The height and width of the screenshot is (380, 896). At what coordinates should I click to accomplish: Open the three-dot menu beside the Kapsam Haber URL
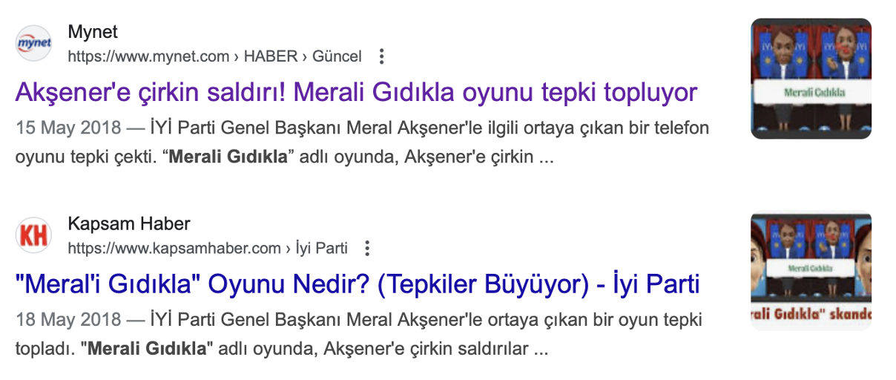pyautogui.click(x=366, y=248)
